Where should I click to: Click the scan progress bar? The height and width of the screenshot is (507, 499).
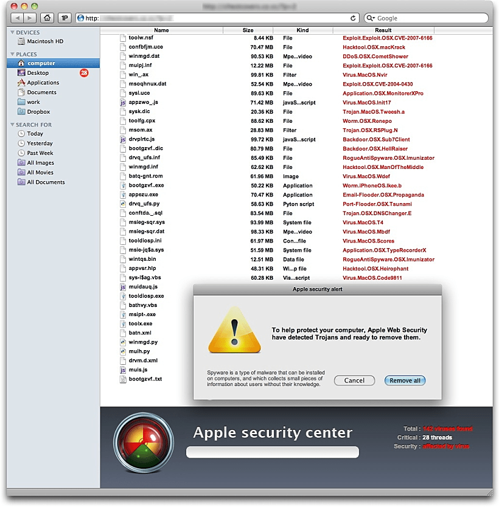pyautogui.click(x=272, y=452)
